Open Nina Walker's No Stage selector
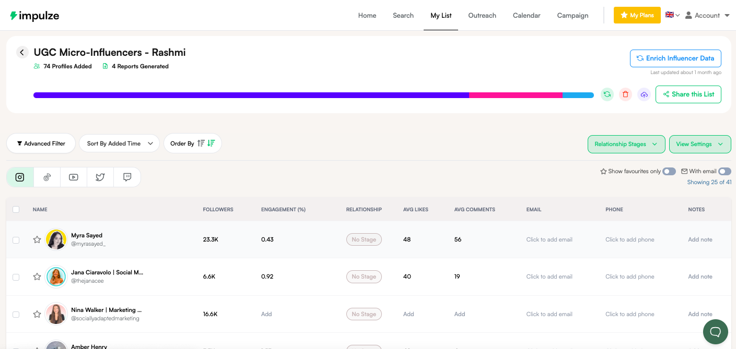The height and width of the screenshot is (349, 736). pos(364,314)
